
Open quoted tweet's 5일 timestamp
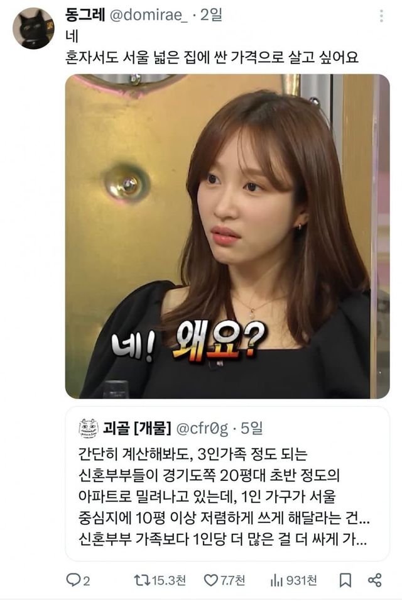(x=251, y=428)
